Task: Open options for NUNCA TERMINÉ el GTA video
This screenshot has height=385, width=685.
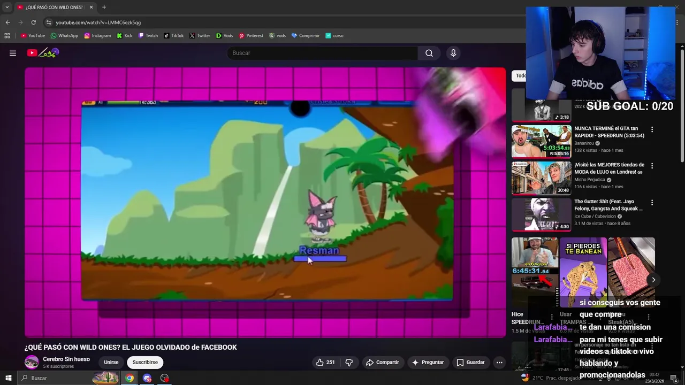Action: [652, 129]
